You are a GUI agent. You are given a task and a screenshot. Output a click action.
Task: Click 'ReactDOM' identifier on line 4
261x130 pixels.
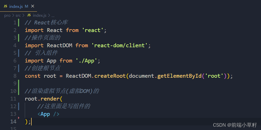click(60, 45)
